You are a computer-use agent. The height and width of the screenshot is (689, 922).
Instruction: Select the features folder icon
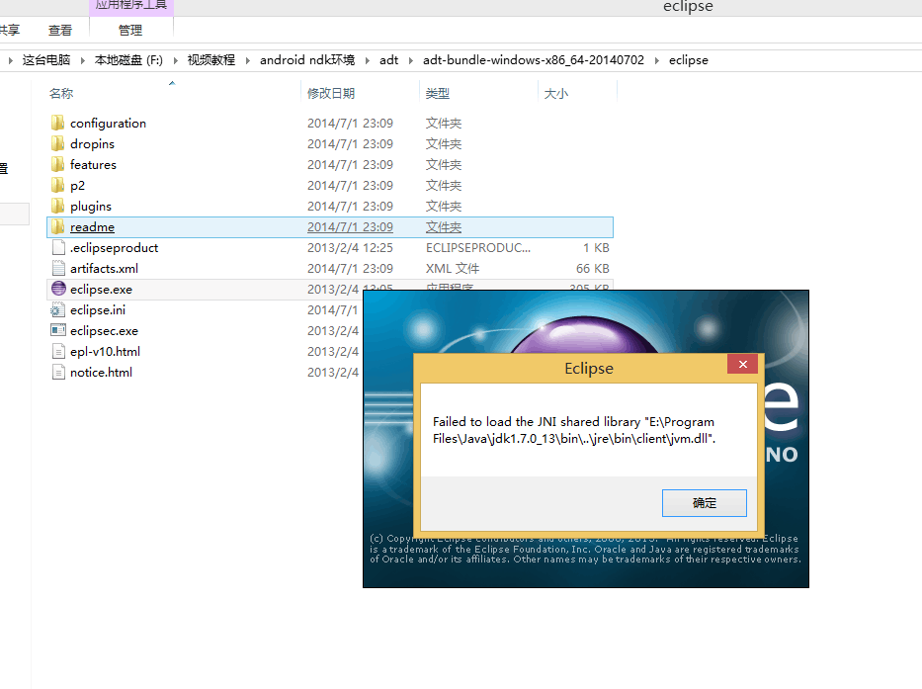point(57,164)
